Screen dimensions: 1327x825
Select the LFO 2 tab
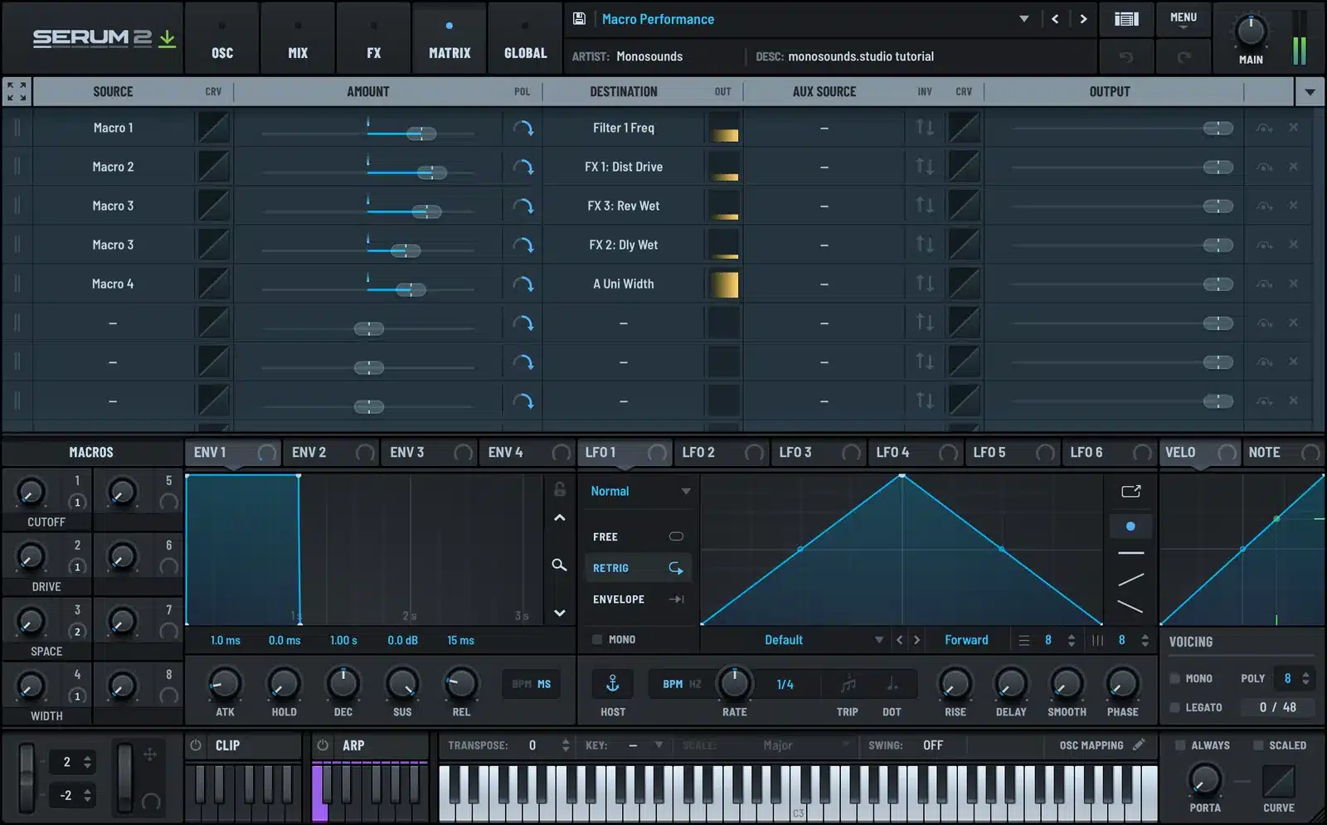tap(722, 452)
